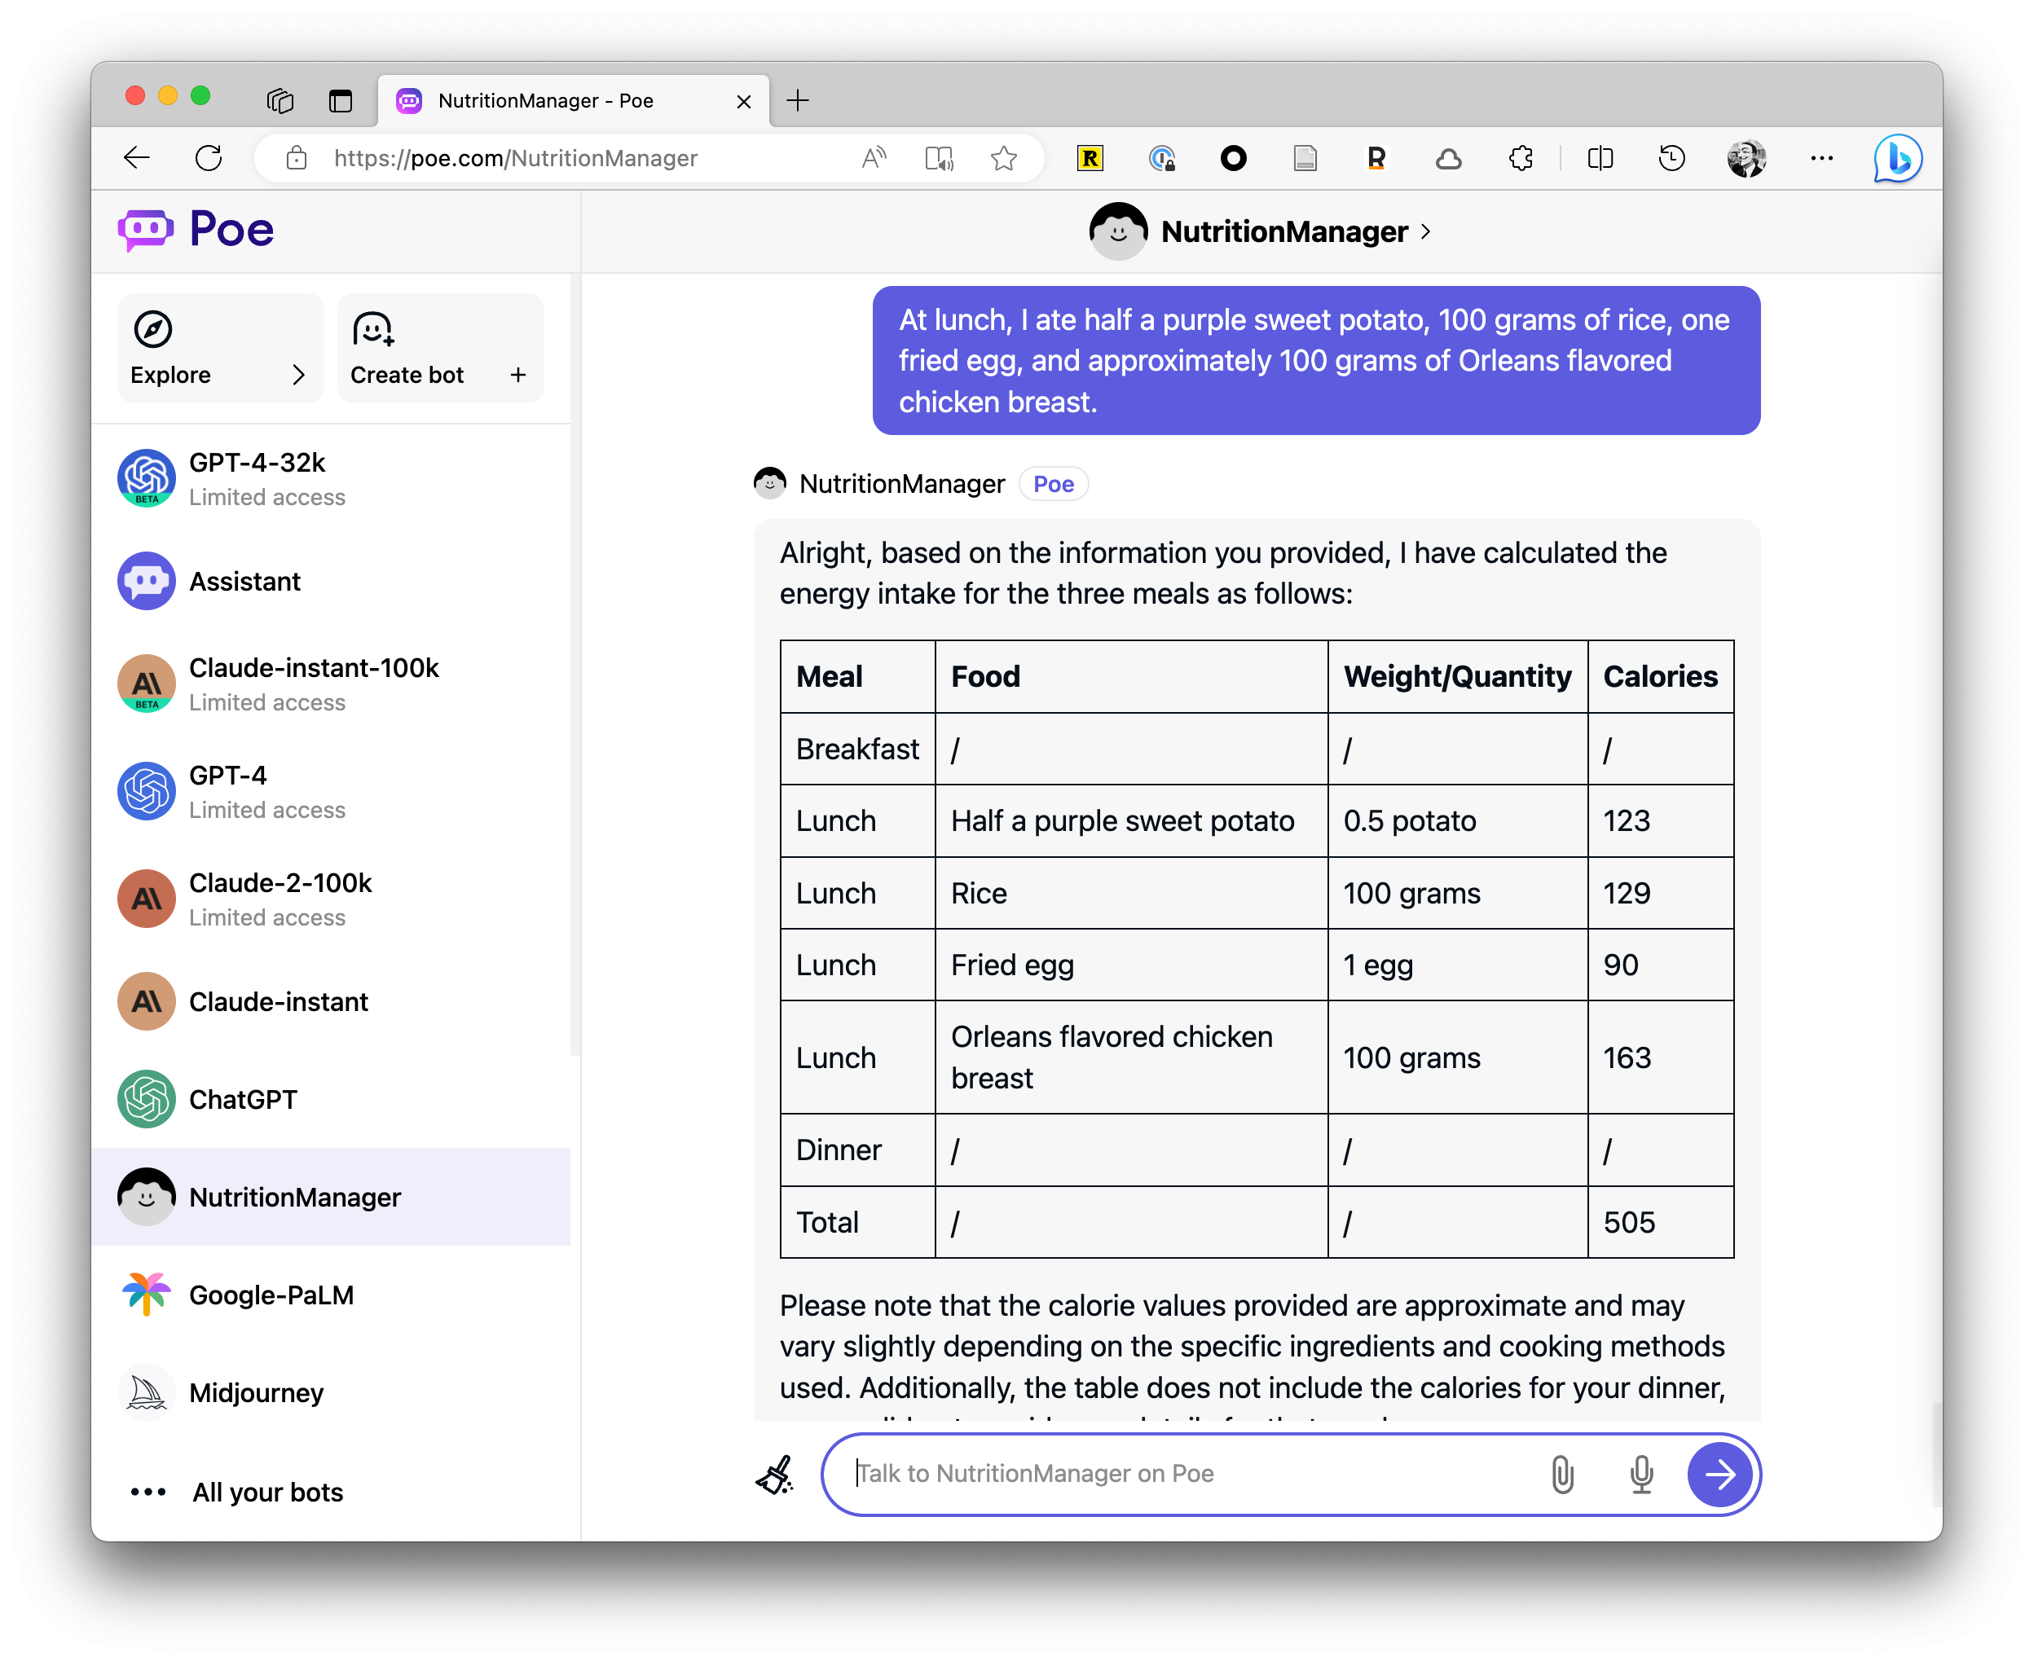Click the Poe logo in sidebar
Image resolution: width=2034 pixels, height=1662 pixels.
tap(196, 230)
